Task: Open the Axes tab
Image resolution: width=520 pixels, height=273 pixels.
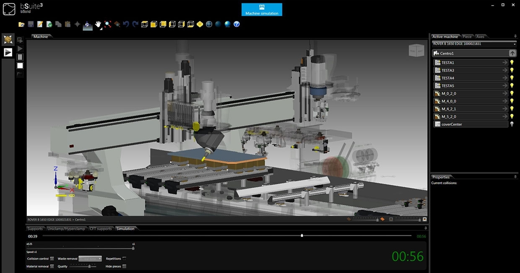Action: tap(480, 37)
